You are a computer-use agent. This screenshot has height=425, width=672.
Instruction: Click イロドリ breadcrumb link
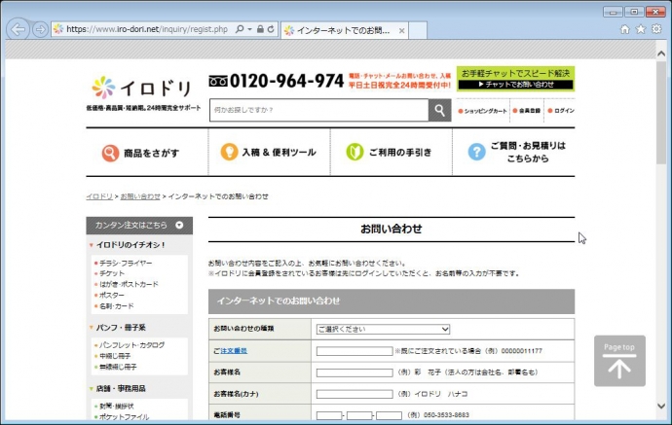pos(99,196)
